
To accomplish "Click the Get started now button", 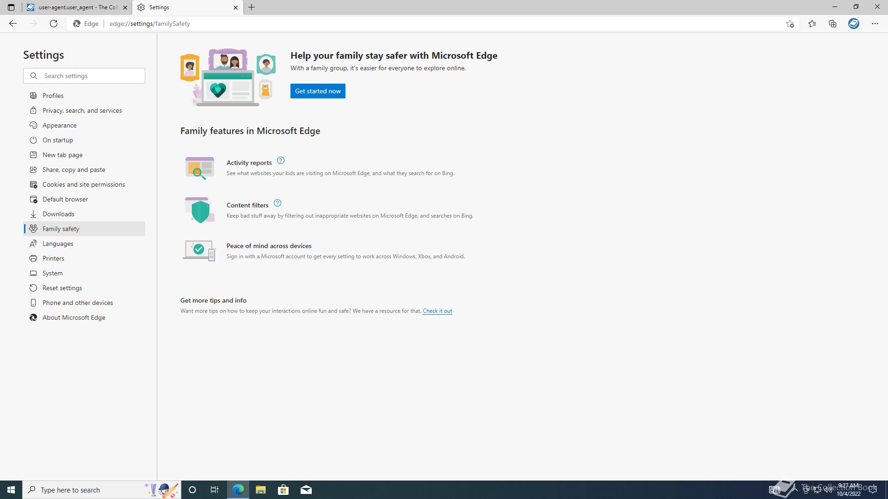I will point(318,91).
